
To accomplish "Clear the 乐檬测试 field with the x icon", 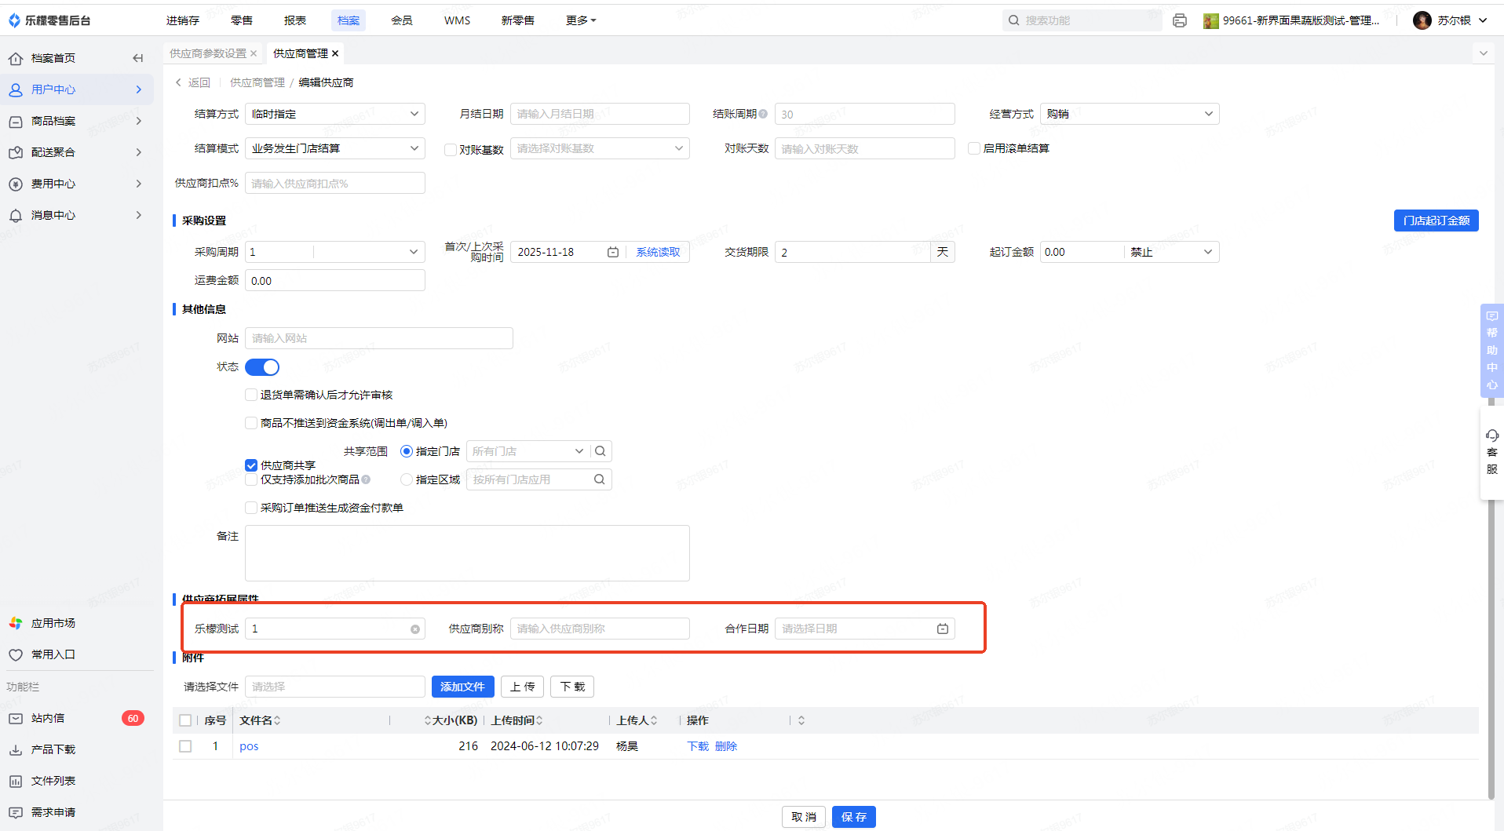I will pyautogui.click(x=415, y=629).
